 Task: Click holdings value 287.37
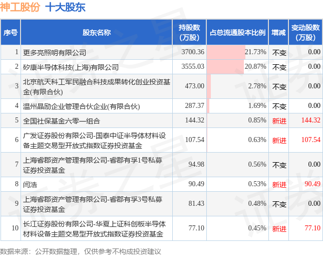point(195,105)
